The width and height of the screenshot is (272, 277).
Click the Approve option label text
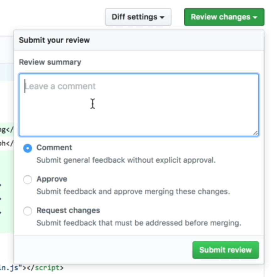coord(52,179)
